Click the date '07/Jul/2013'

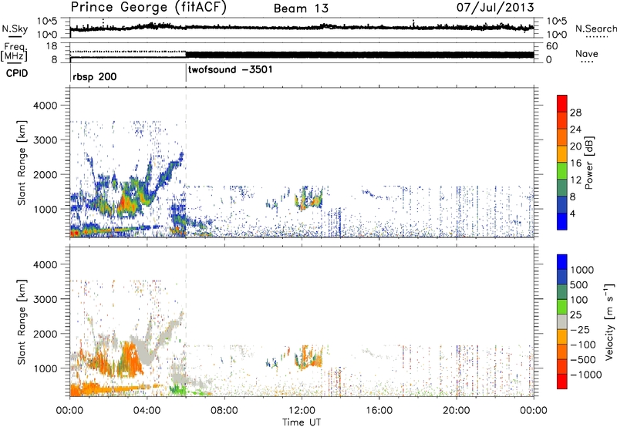[x=495, y=8]
